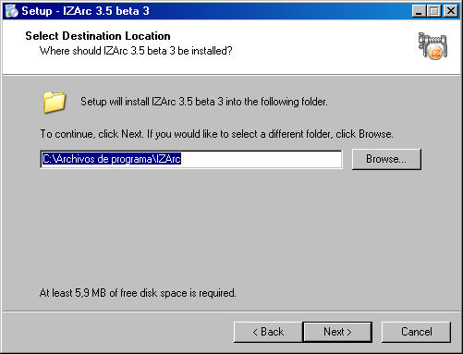Click 'At least 5,9 MB of free disk space' text
The image size is (463, 354).
pos(138,293)
